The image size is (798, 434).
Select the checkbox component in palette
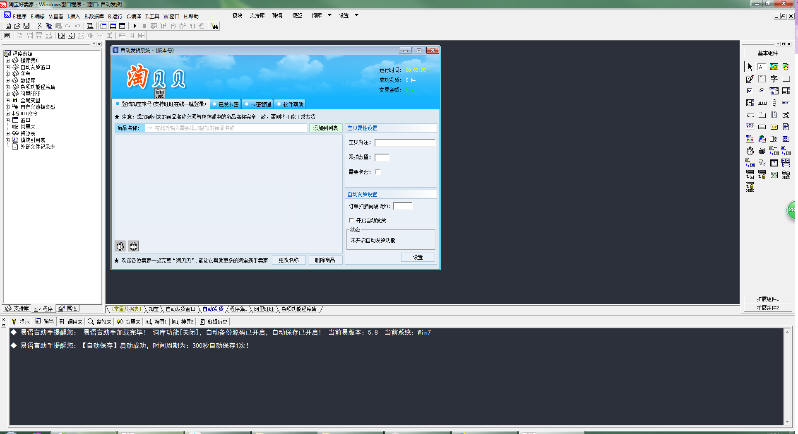(750, 91)
